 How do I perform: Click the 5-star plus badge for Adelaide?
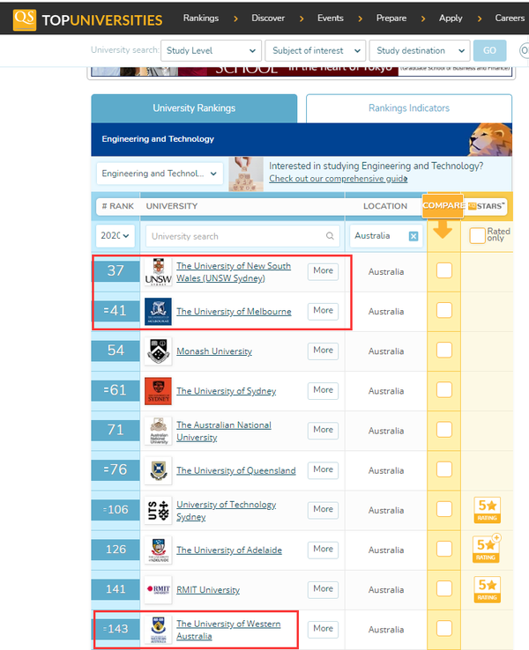[x=487, y=549]
